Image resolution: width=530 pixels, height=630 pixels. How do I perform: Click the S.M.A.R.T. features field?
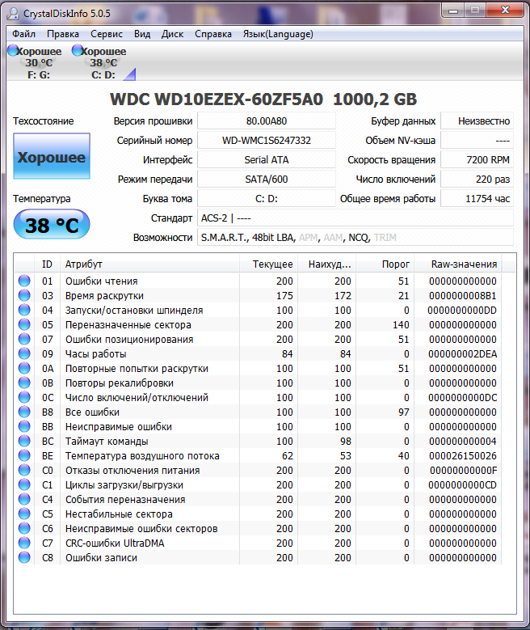click(x=355, y=238)
